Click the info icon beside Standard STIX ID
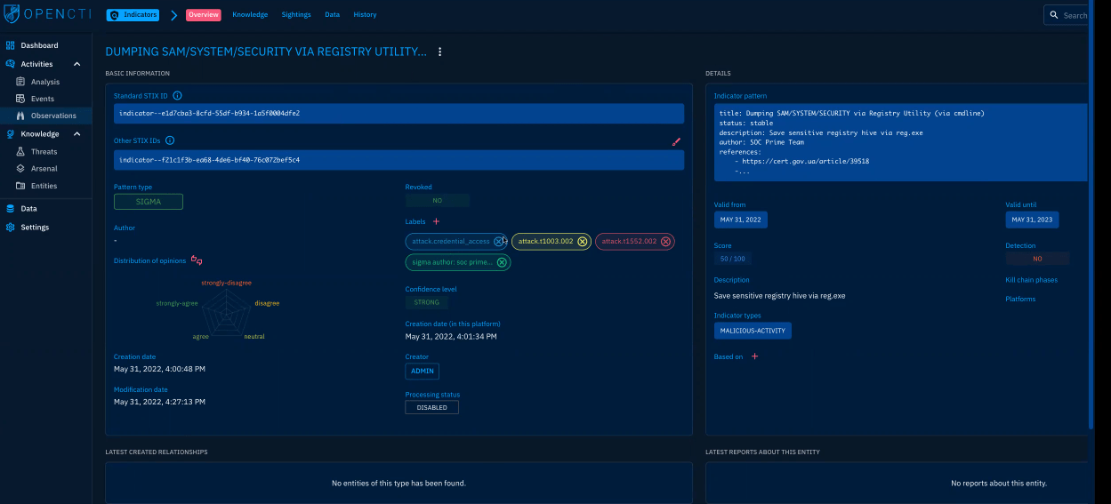 [177, 95]
